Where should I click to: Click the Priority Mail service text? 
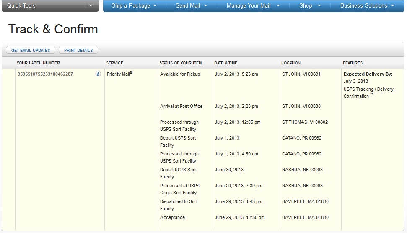coord(119,74)
